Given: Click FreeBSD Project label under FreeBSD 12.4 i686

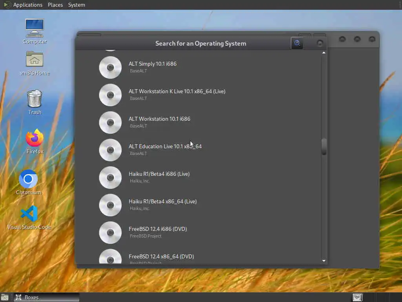Looking at the screenshot, I should pyautogui.click(x=146, y=236).
